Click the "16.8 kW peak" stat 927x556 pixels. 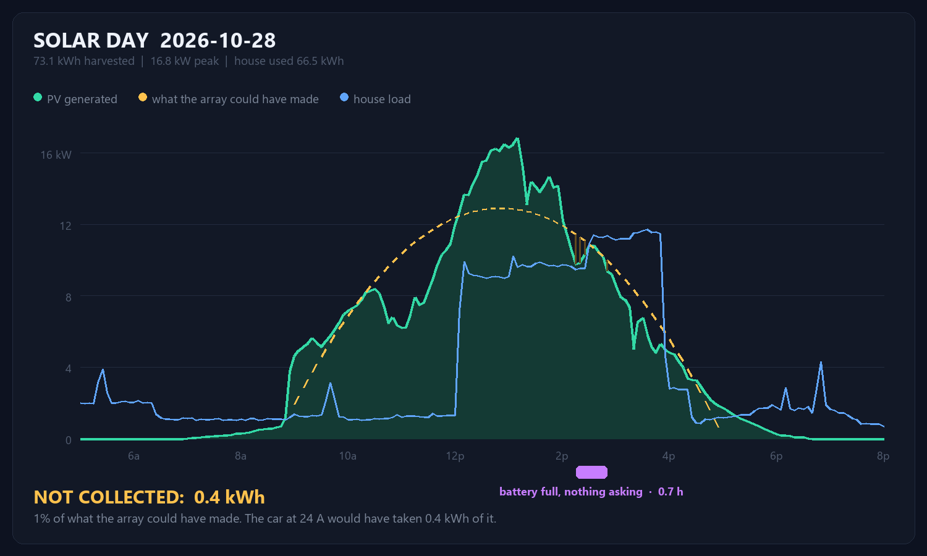click(185, 61)
